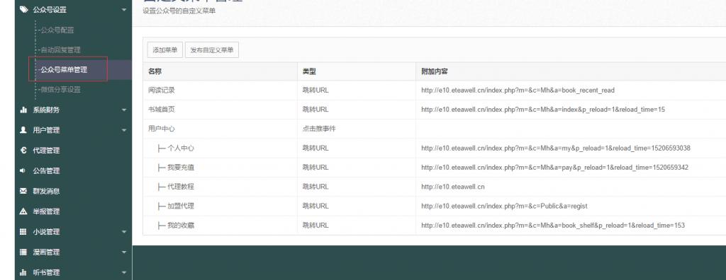
Task: Click the 添加菜单 button
Action: click(164, 50)
